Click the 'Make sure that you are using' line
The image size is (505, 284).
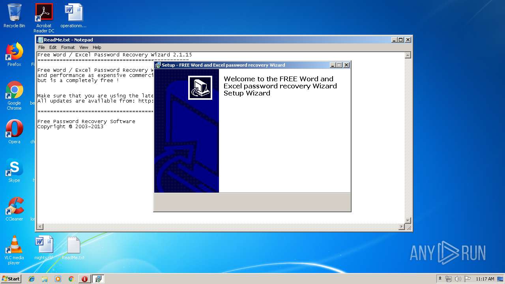95,96
